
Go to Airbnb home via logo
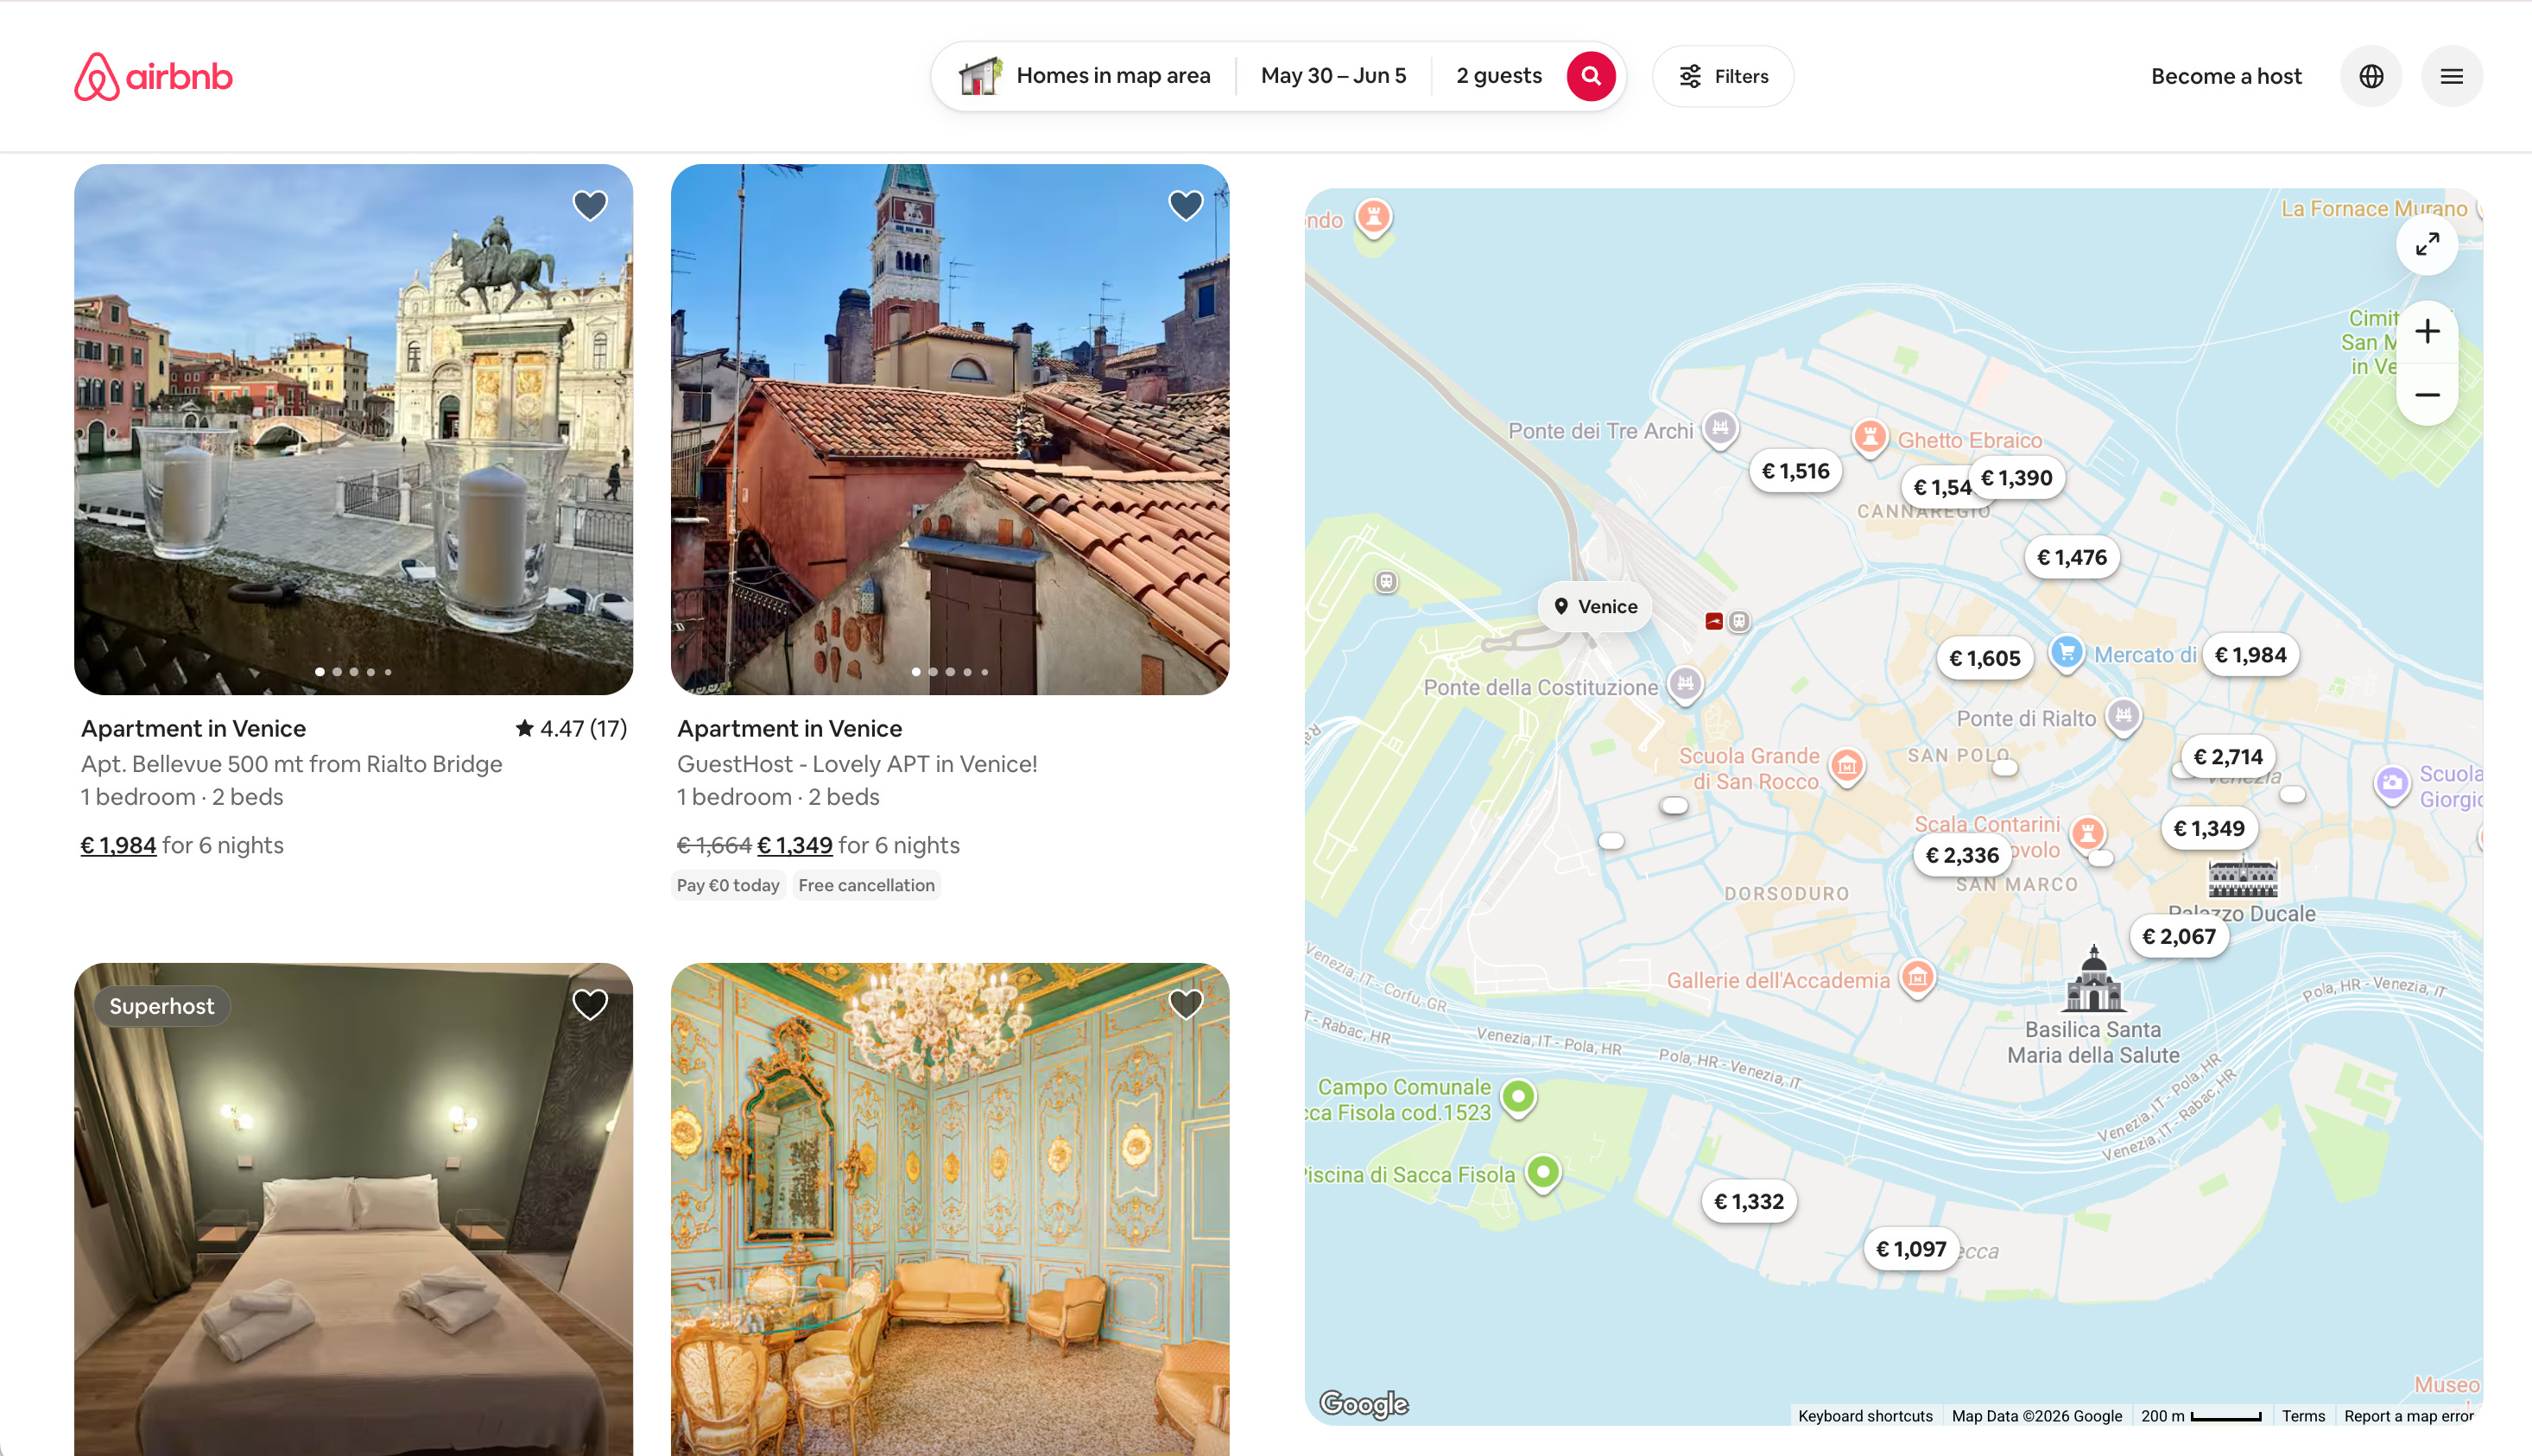click(153, 77)
